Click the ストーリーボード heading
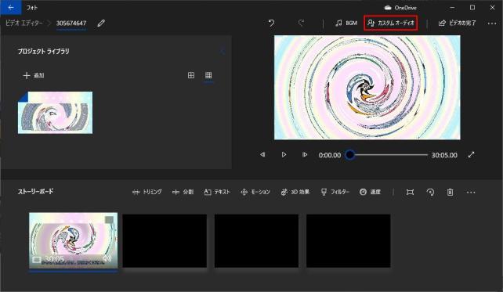503x292 pixels. 35,192
